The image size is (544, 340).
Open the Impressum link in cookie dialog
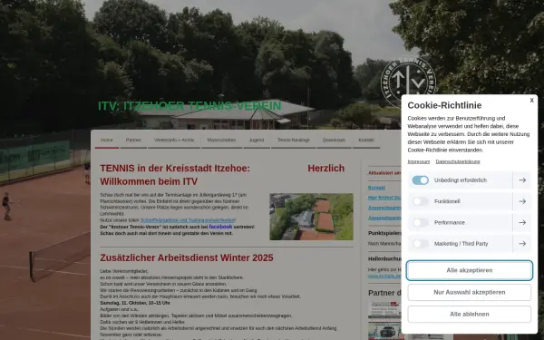click(418, 161)
